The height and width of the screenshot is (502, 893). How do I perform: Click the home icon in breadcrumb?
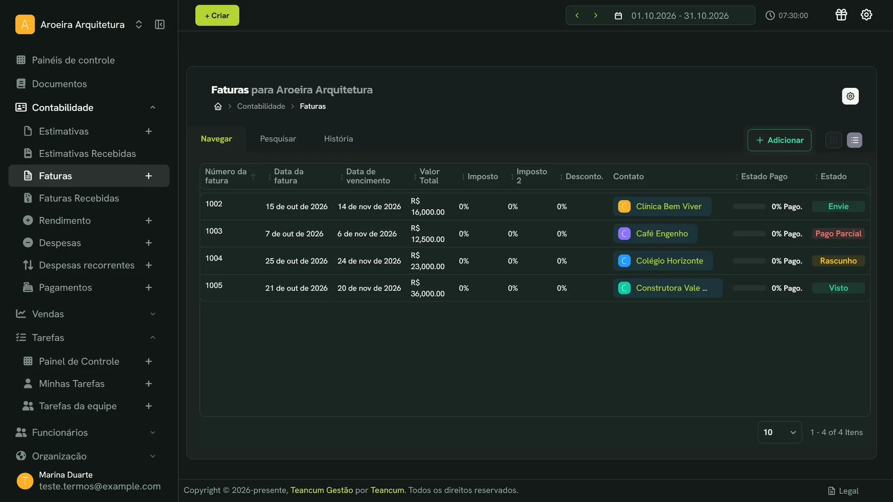click(218, 106)
